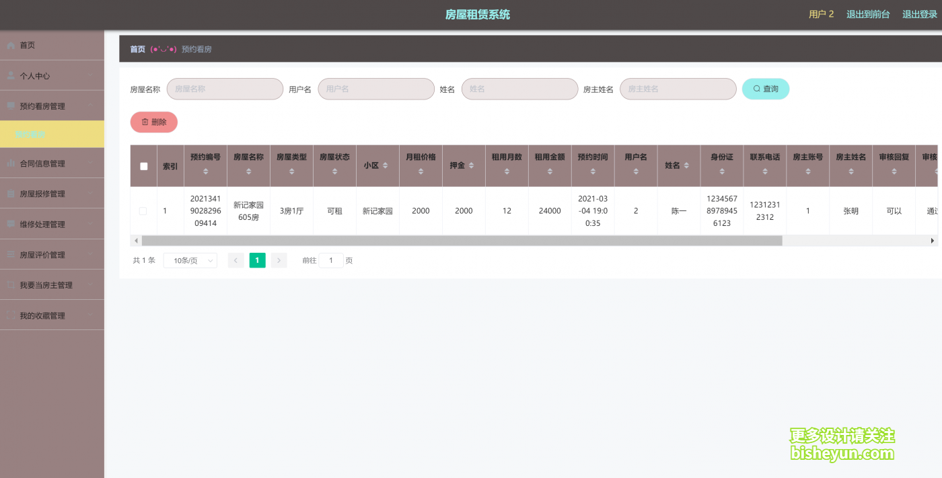The image size is (942, 478).
Task: Click the scrollbar's left arrow under the table
Action: [x=136, y=241]
